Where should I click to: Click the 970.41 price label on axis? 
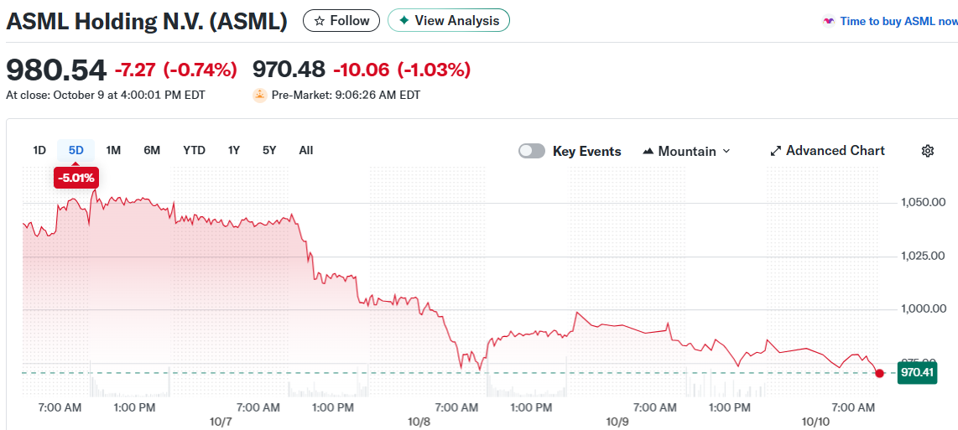pos(917,372)
